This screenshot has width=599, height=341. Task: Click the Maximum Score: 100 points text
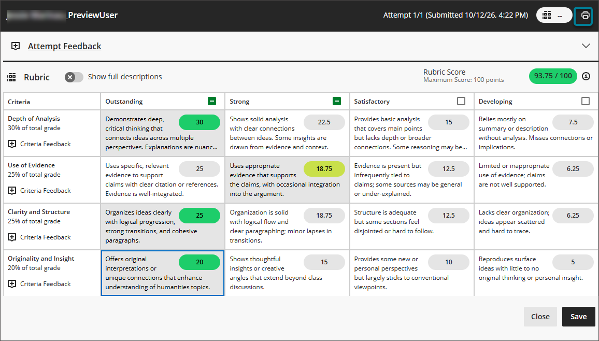463,80
